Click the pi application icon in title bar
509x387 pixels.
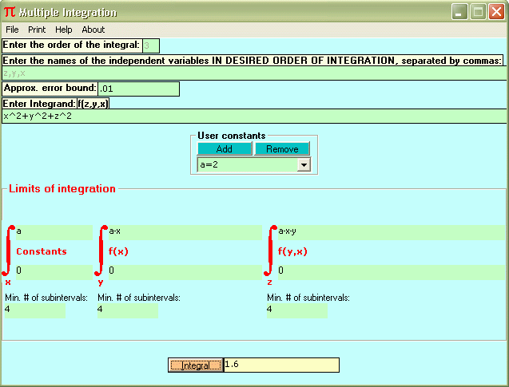tap(10, 12)
